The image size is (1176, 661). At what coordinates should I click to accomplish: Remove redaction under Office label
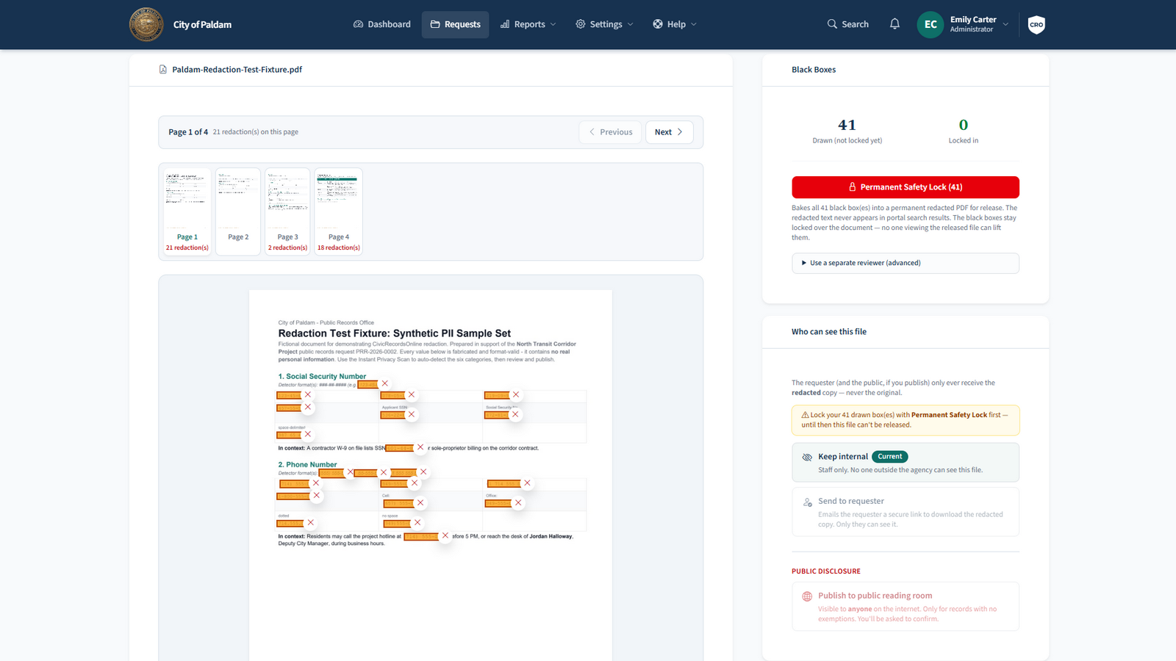[518, 503]
